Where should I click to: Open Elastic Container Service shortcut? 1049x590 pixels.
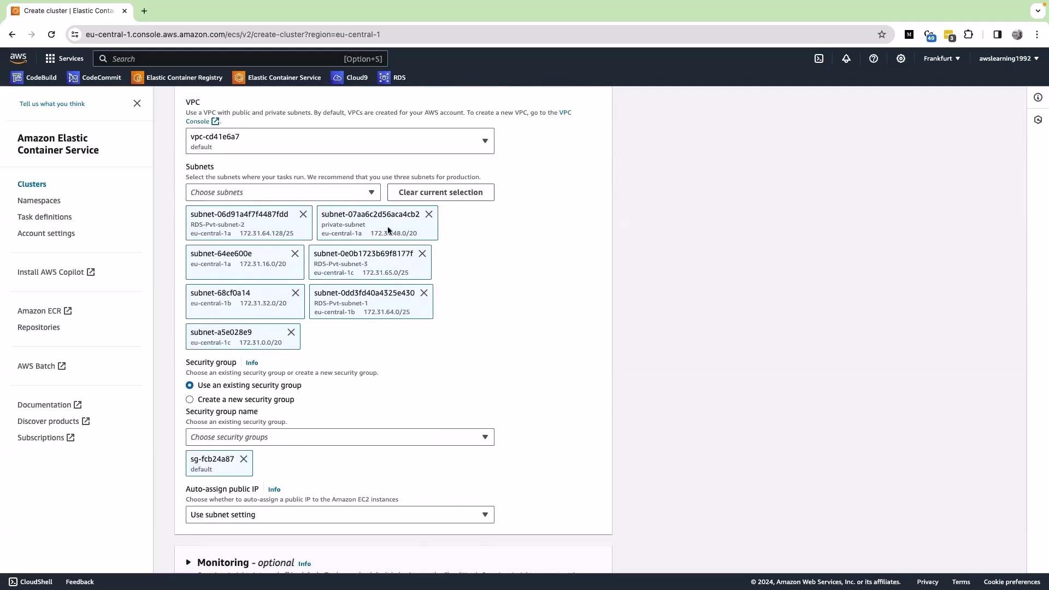pyautogui.click(x=277, y=78)
